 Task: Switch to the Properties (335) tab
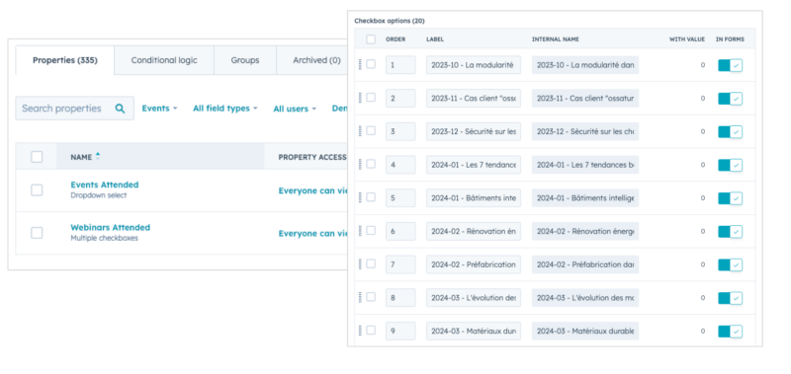[x=65, y=60]
